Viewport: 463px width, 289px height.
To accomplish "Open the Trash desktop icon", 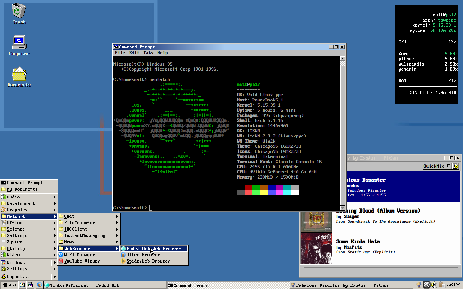I will [x=19, y=13].
